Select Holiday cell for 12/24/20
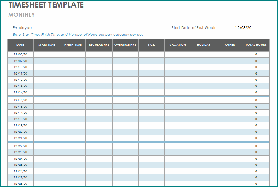Viewport: 278px width, 187px height. click(204, 159)
